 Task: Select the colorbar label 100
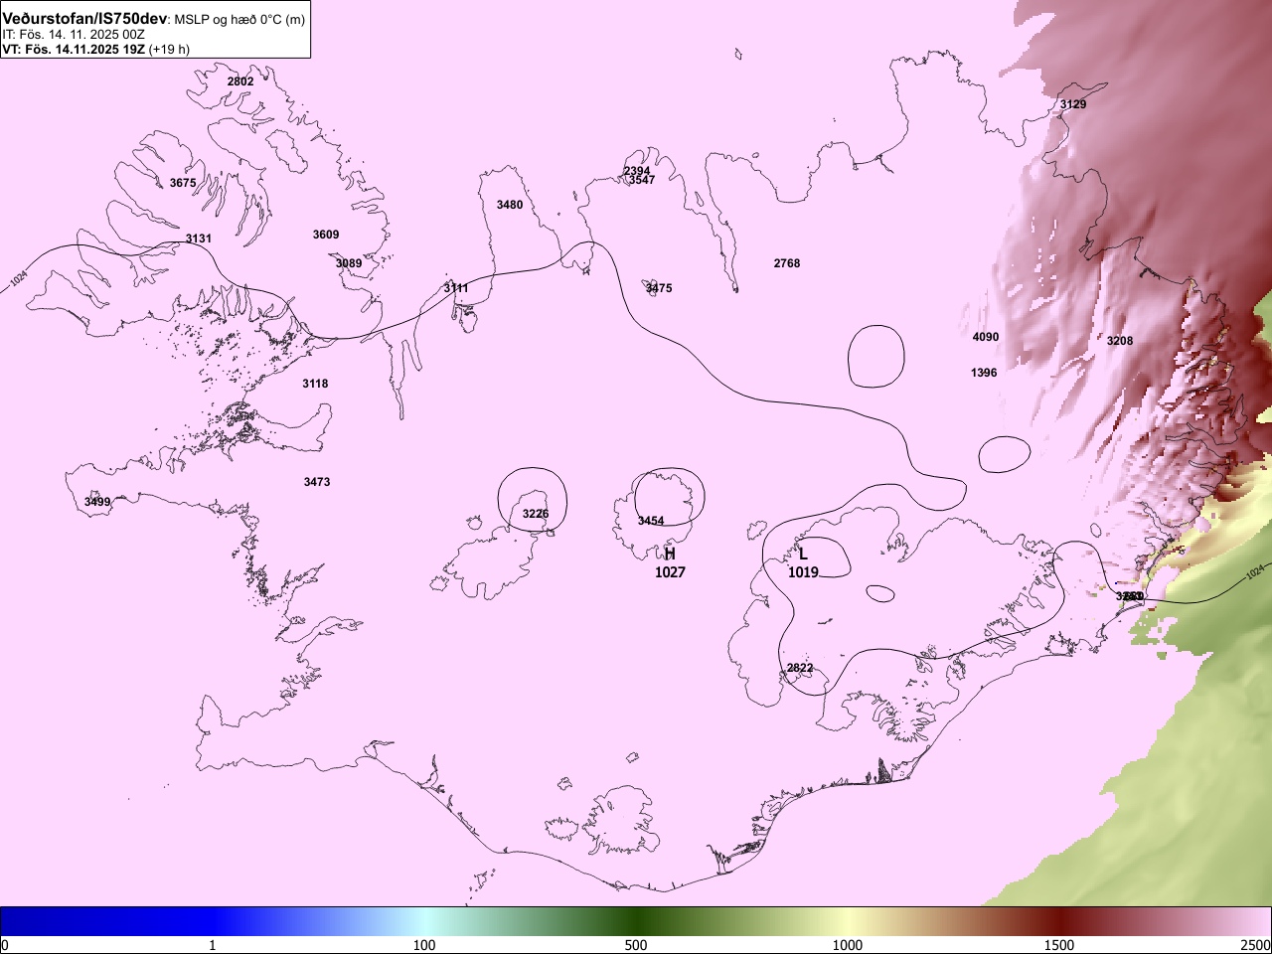pos(424,945)
